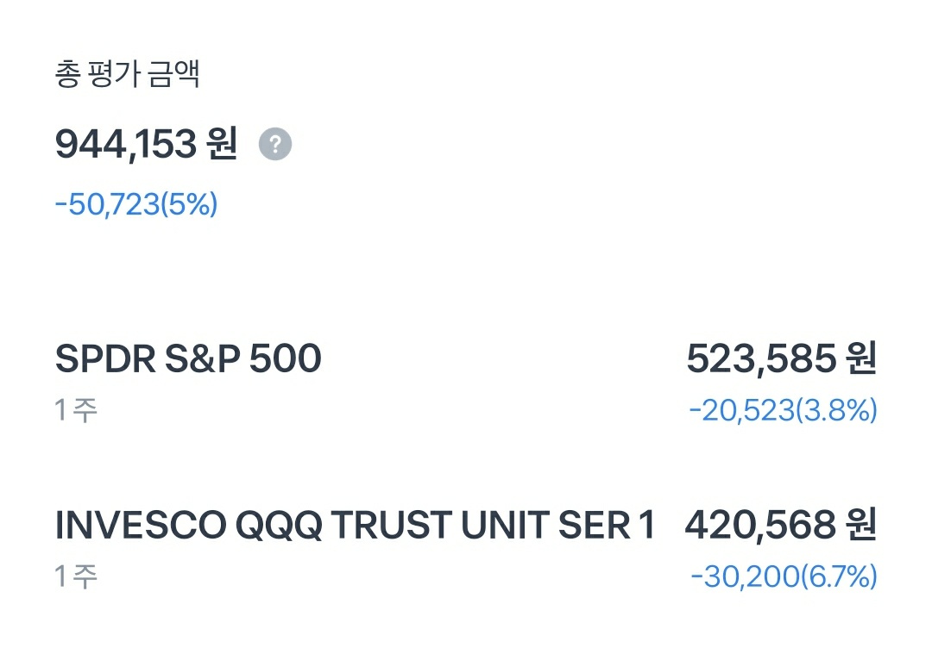The width and height of the screenshot is (932, 654).
Task: Click the 1주 quantity under SPDR S&P 500
Action: click(x=76, y=410)
